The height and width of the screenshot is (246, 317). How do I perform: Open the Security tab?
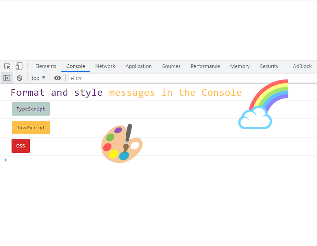[269, 66]
